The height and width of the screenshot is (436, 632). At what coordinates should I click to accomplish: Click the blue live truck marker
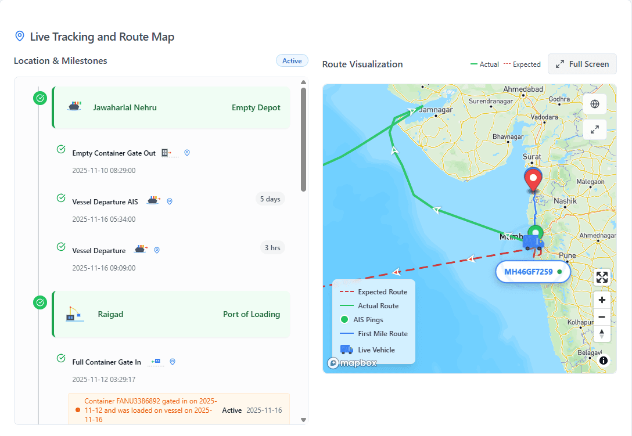coord(533,243)
